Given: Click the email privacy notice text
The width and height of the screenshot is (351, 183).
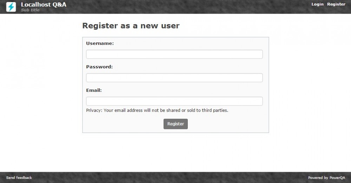Looking at the screenshot, I should click(x=157, y=110).
